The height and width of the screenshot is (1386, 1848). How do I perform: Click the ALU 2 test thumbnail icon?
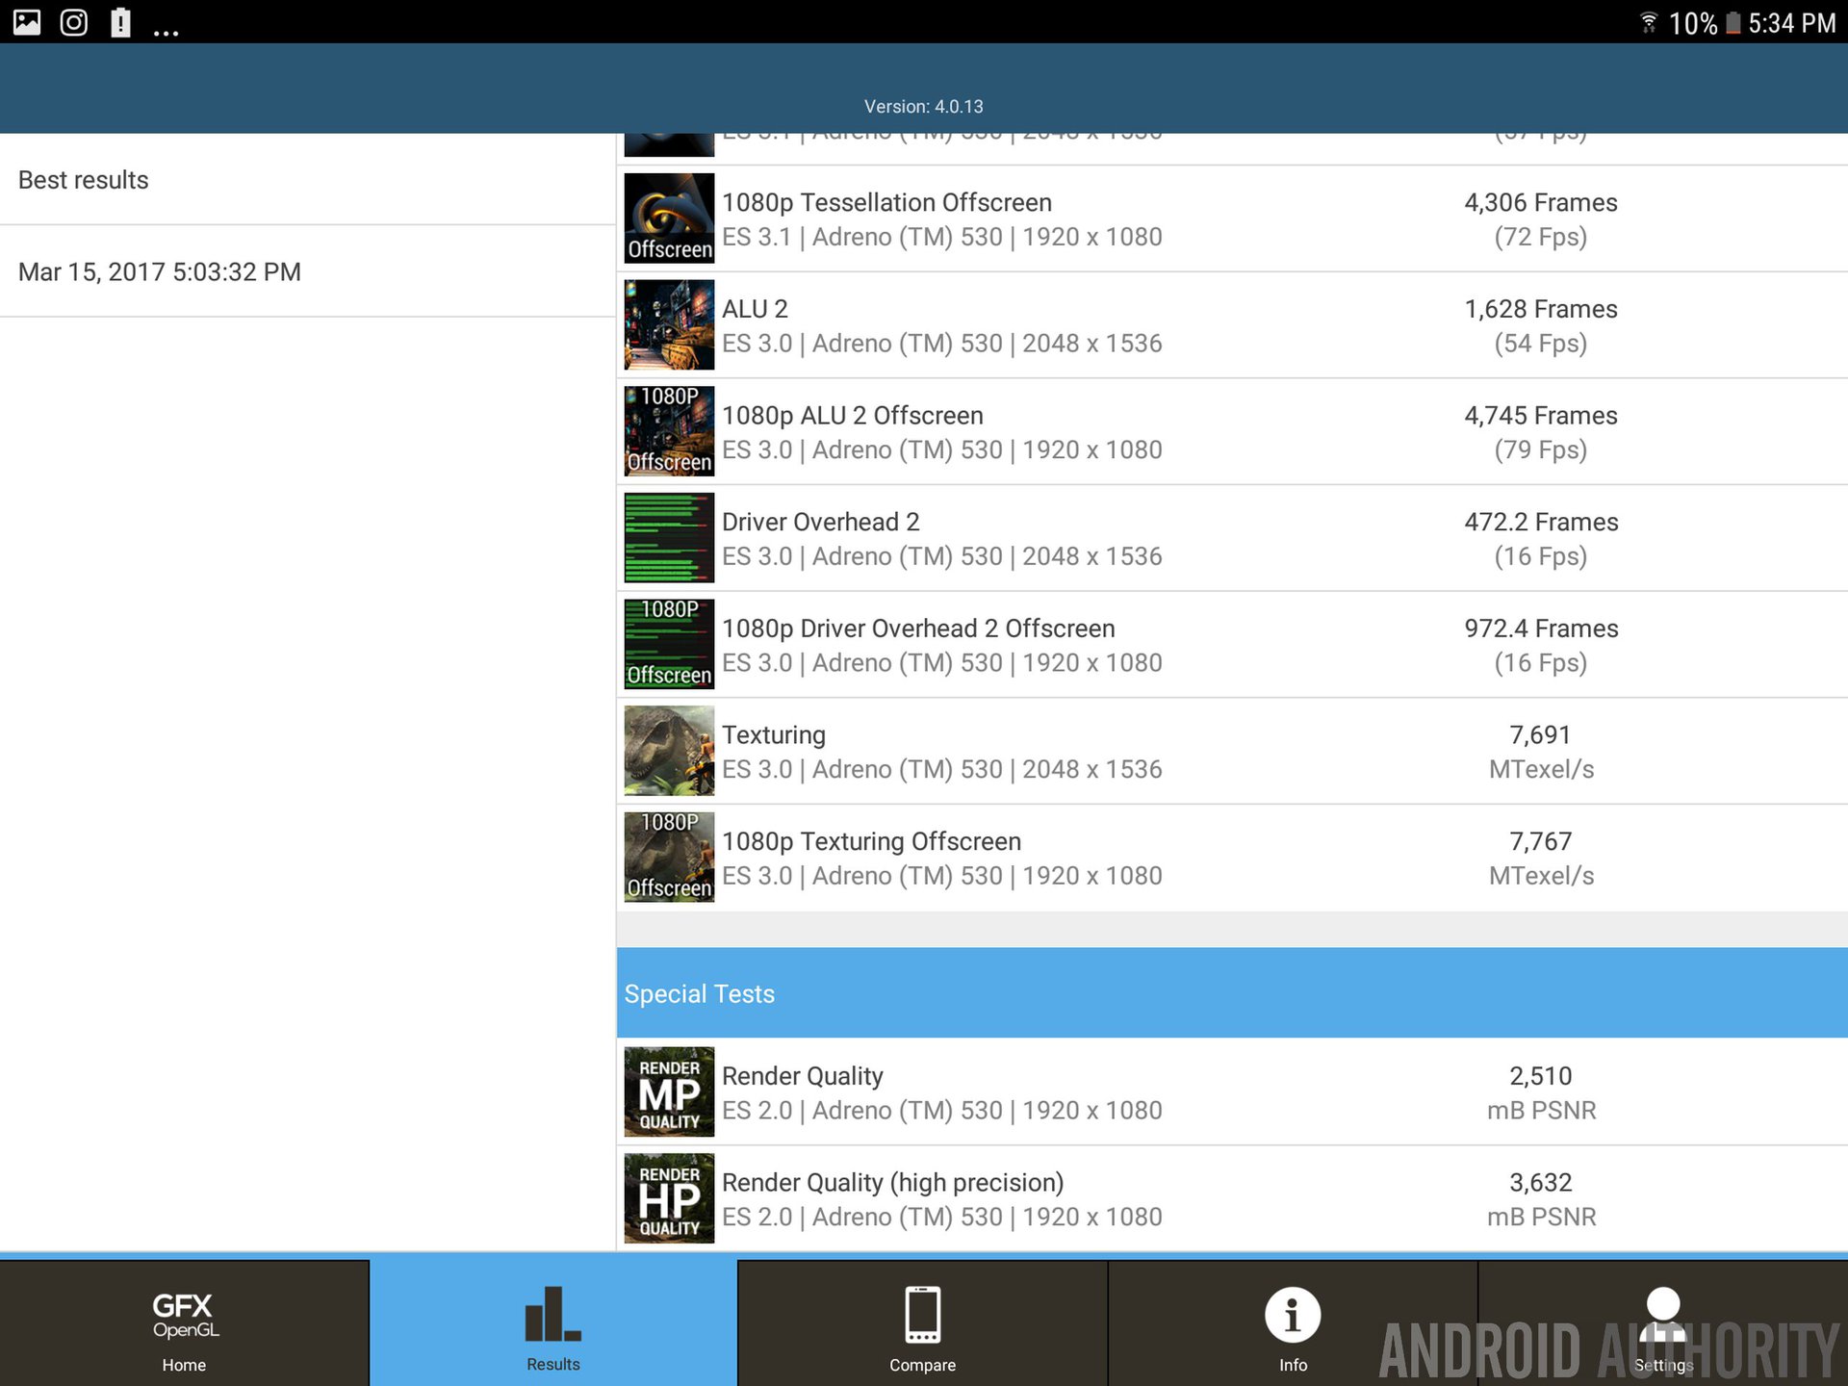[669, 325]
